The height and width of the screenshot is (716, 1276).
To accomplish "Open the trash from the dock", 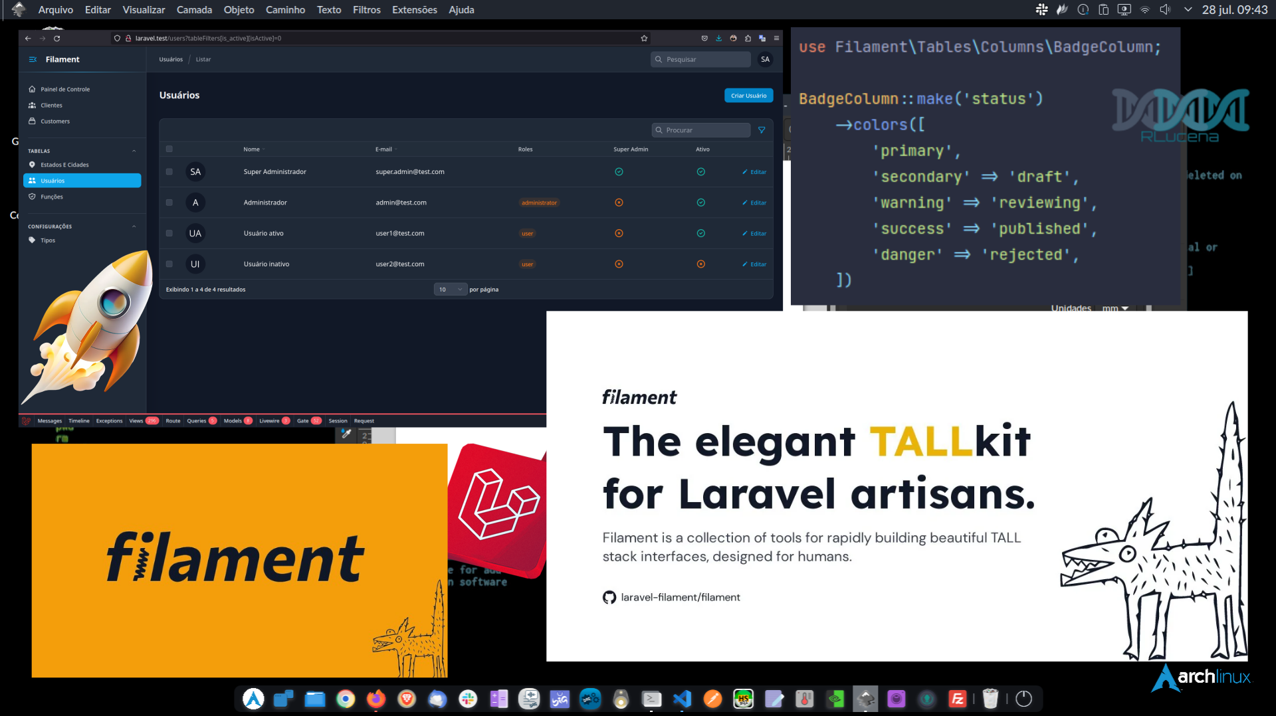I will click(x=990, y=699).
